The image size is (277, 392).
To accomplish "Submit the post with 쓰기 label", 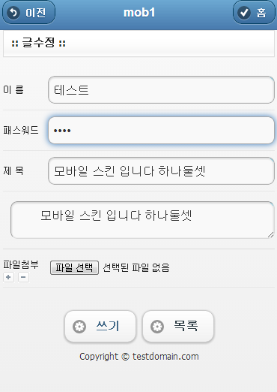I will 108,326.
